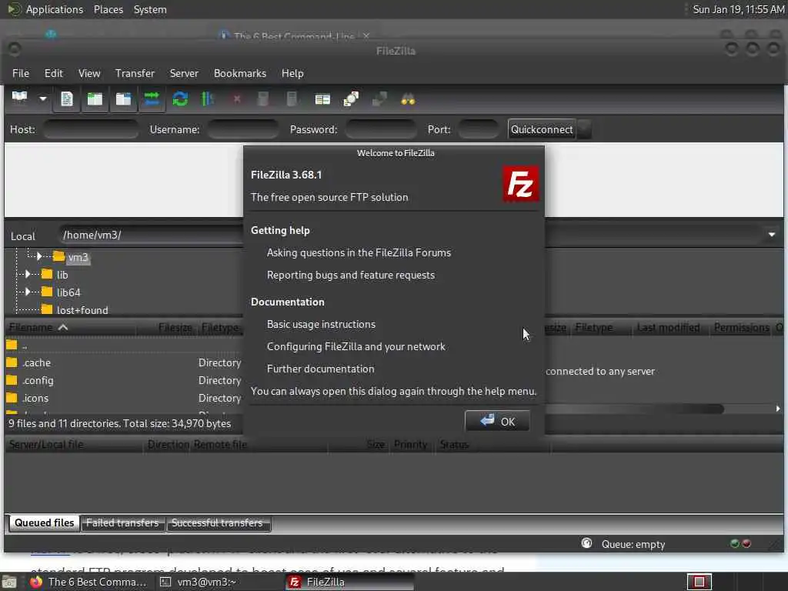The height and width of the screenshot is (591, 788).
Task: Toggle the transfer queue display icon
Action: click(x=152, y=99)
